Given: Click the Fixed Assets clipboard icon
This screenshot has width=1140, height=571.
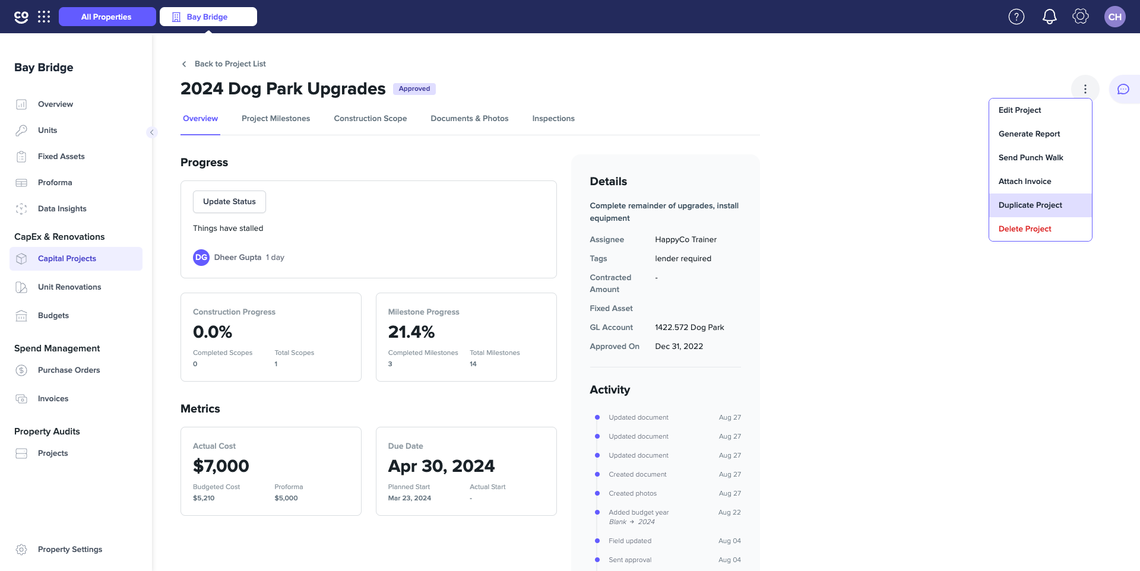Looking at the screenshot, I should tap(21, 157).
